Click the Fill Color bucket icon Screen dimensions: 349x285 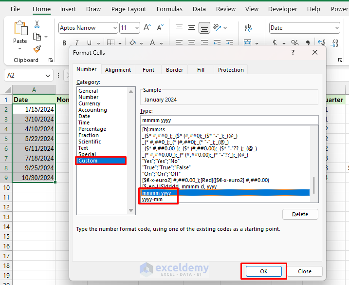(x=133, y=42)
